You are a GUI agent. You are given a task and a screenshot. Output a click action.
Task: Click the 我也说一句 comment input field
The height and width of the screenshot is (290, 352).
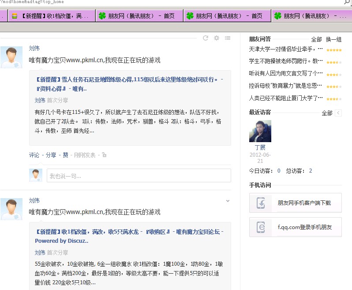[x=139, y=176]
